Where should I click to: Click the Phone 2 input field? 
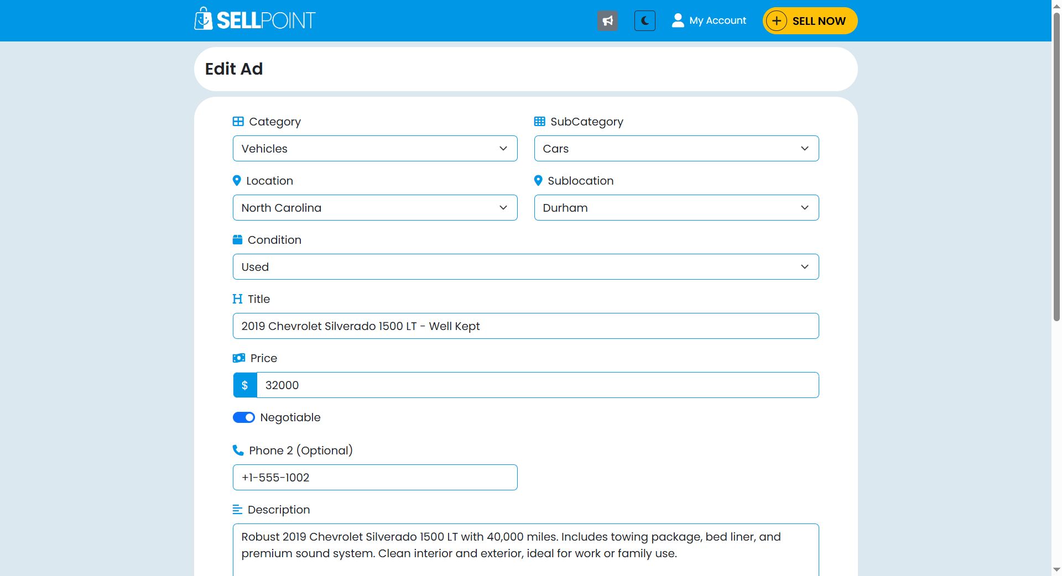(x=374, y=478)
